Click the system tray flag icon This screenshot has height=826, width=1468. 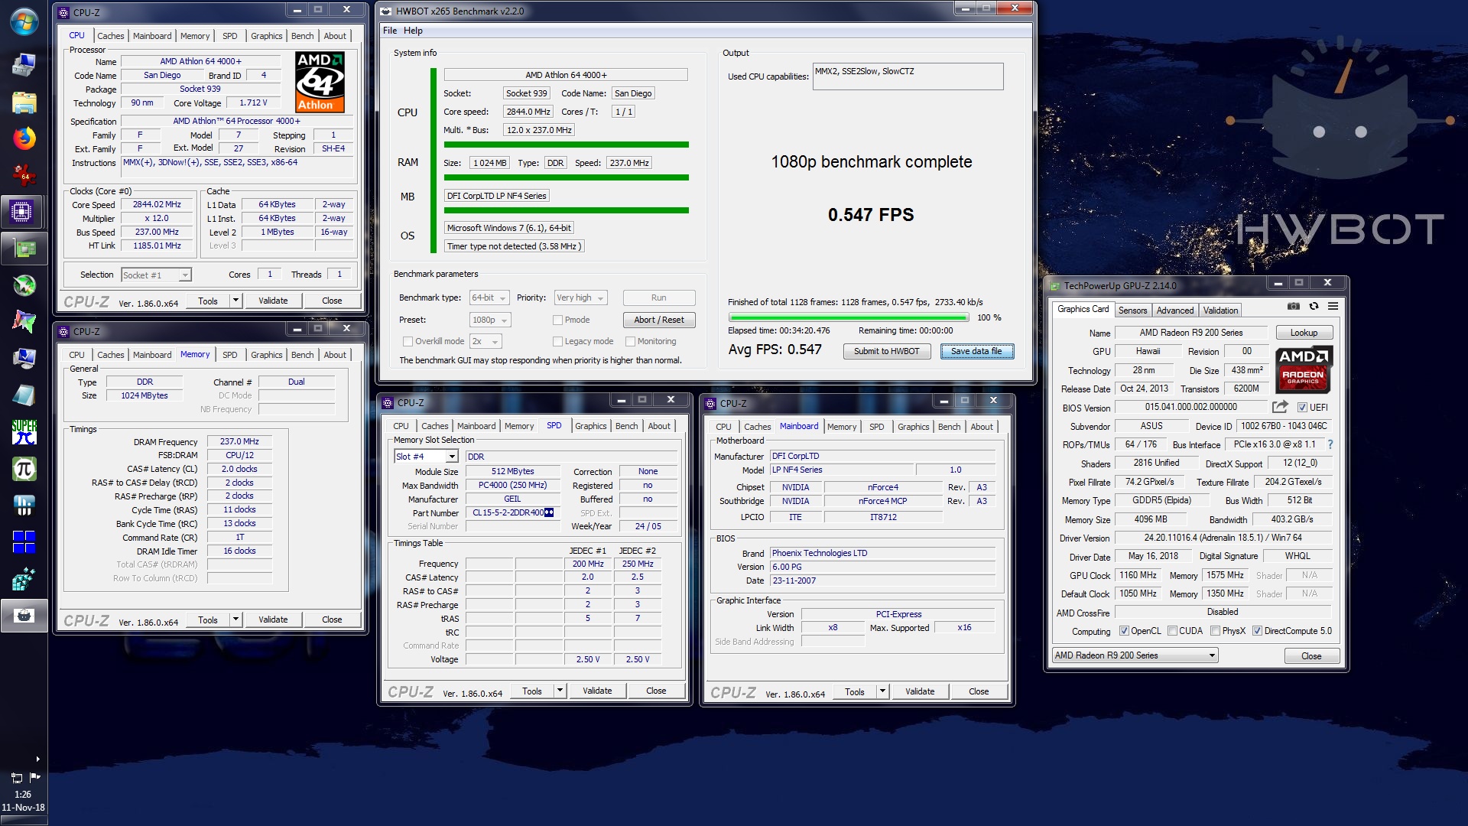(34, 777)
